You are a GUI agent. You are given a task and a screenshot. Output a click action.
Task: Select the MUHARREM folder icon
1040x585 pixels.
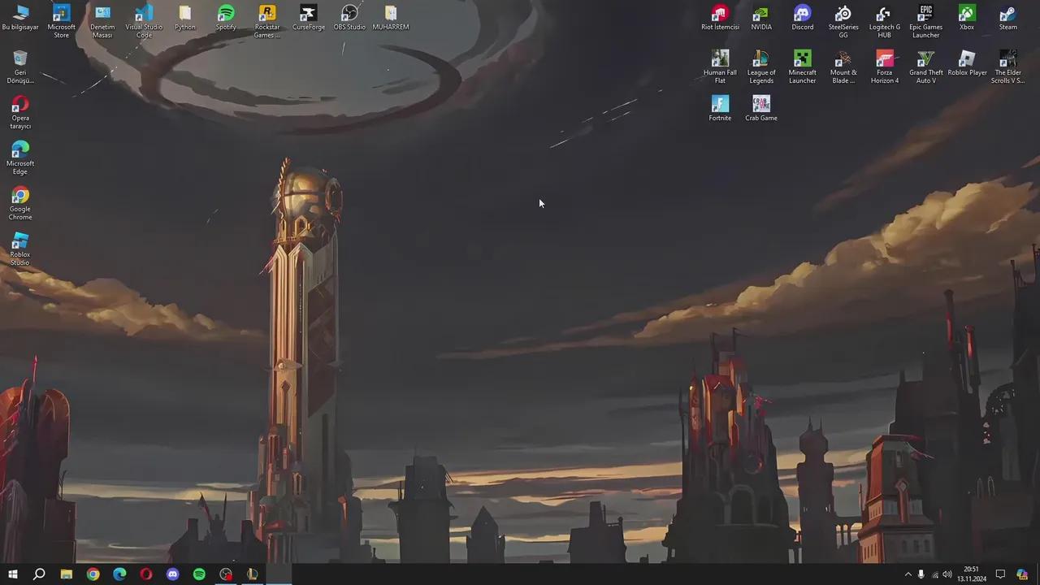pyautogui.click(x=391, y=18)
